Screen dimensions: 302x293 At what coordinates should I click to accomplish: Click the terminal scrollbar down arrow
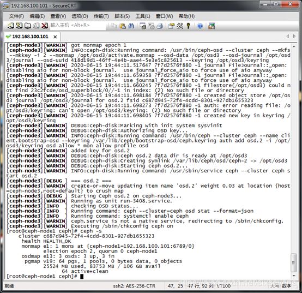tap(294, 276)
